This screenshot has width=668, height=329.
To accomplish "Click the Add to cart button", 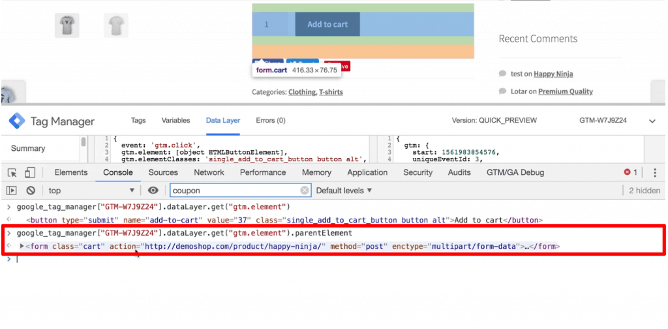I will tap(327, 24).
